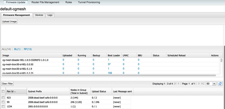Select image cg-mesh-itron30-sl-REL-5.0.50
This screenshot has width=225, height=109.
coord(18,64)
